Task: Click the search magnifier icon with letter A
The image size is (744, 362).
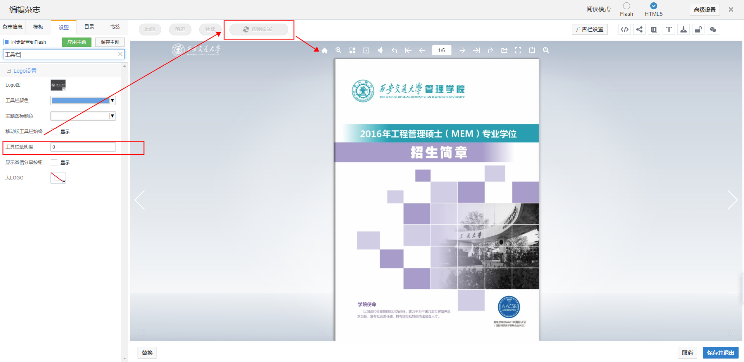Action: coord(546,50)
